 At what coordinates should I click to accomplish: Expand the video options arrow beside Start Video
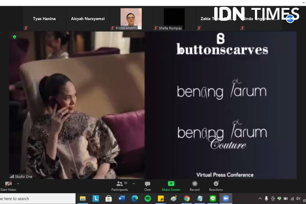pos(18,184)
